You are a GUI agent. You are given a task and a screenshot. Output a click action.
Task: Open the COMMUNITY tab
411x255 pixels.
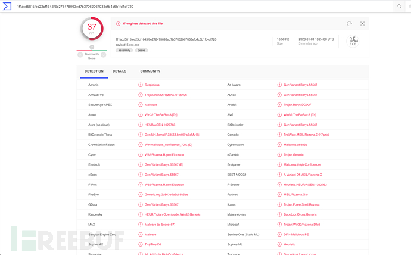click(150, 71)
